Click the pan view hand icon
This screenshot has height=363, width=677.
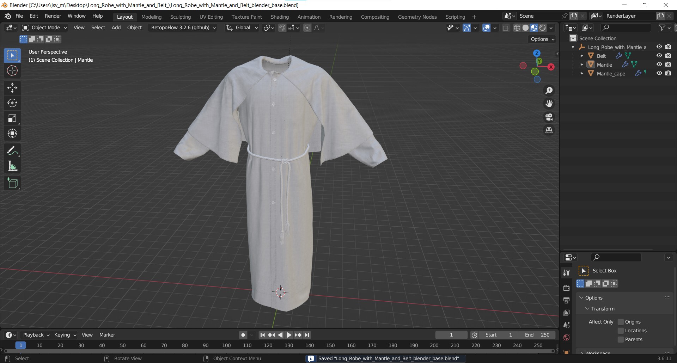549,104
